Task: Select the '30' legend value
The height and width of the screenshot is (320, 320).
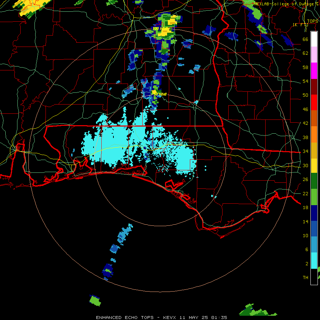Action: 305,165
